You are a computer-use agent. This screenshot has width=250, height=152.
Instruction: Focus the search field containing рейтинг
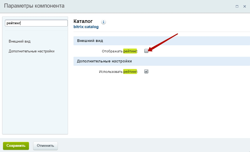(x=36, y=23)
